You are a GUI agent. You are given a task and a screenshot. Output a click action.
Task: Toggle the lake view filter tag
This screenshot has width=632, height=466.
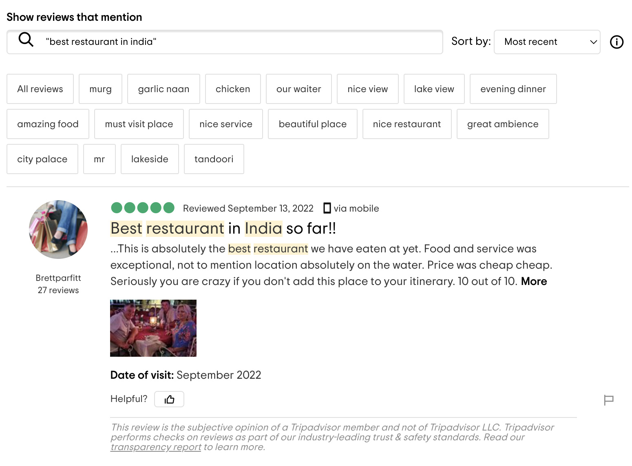click(434, 89)
